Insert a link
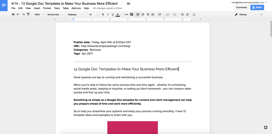This screenshot has height=134, width=272. [126, 15]
